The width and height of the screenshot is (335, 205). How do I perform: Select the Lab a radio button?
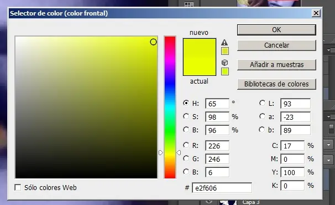(x=262, y=116)
